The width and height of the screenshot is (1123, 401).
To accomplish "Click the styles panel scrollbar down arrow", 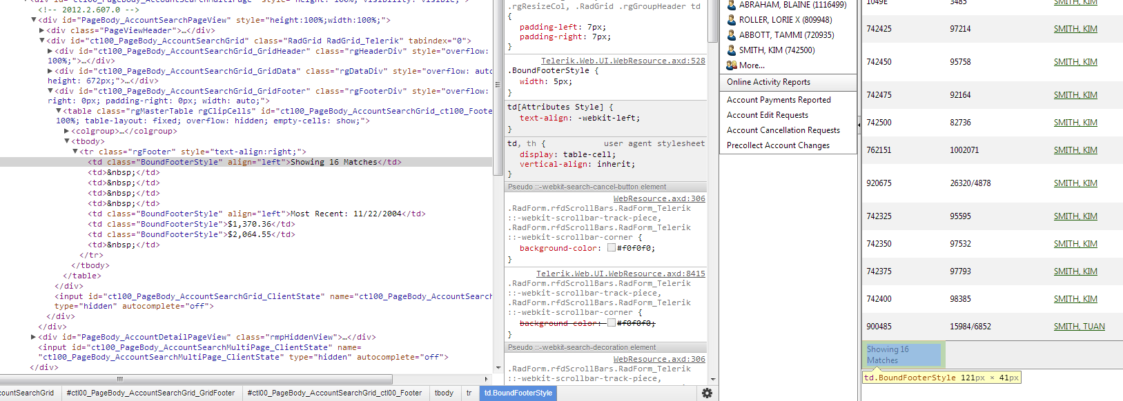I will click(713, 380).
